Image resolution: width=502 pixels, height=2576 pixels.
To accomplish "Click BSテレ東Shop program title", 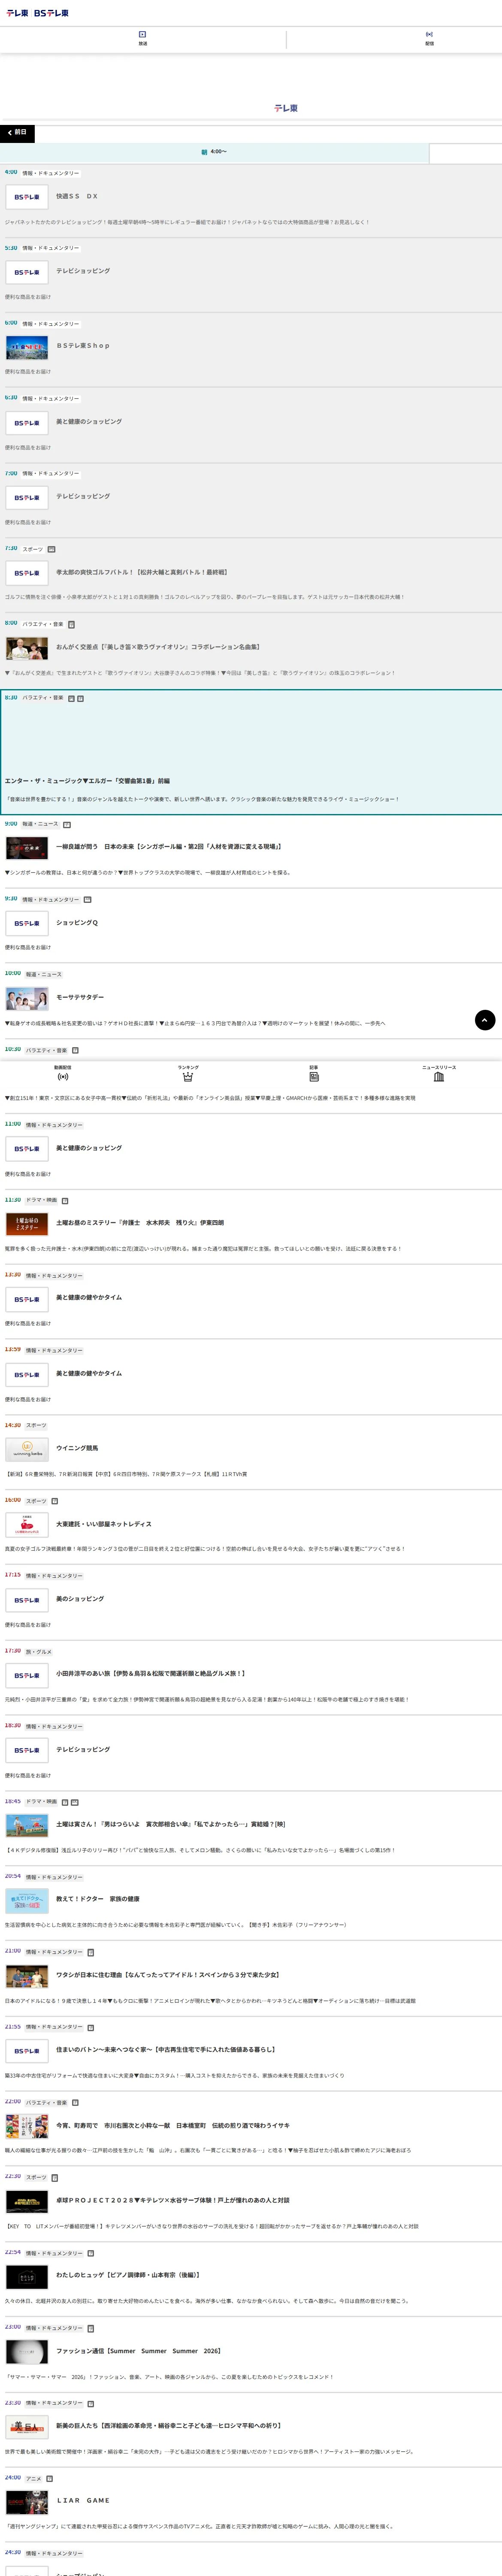I will click(83, 346).
